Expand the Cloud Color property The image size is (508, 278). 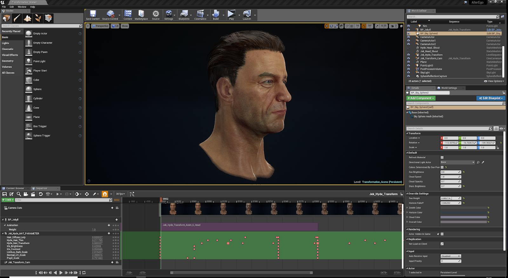pos(407,217)
